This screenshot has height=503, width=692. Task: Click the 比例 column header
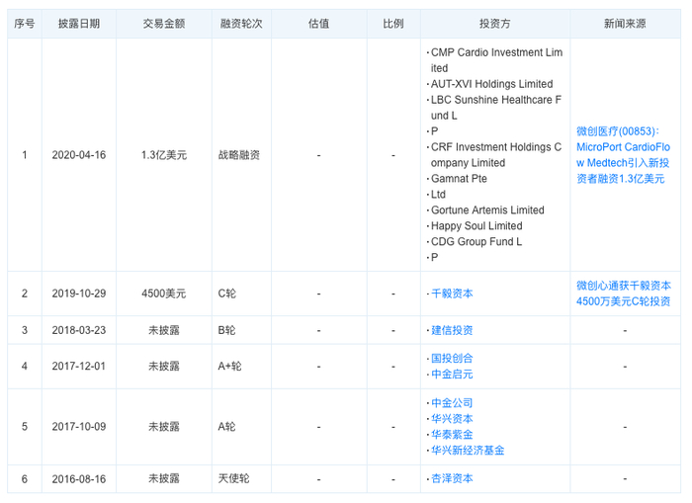393,24
